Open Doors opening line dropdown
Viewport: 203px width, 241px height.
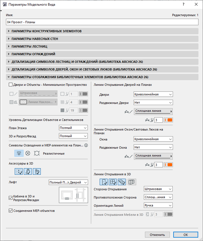click(153, 94)
